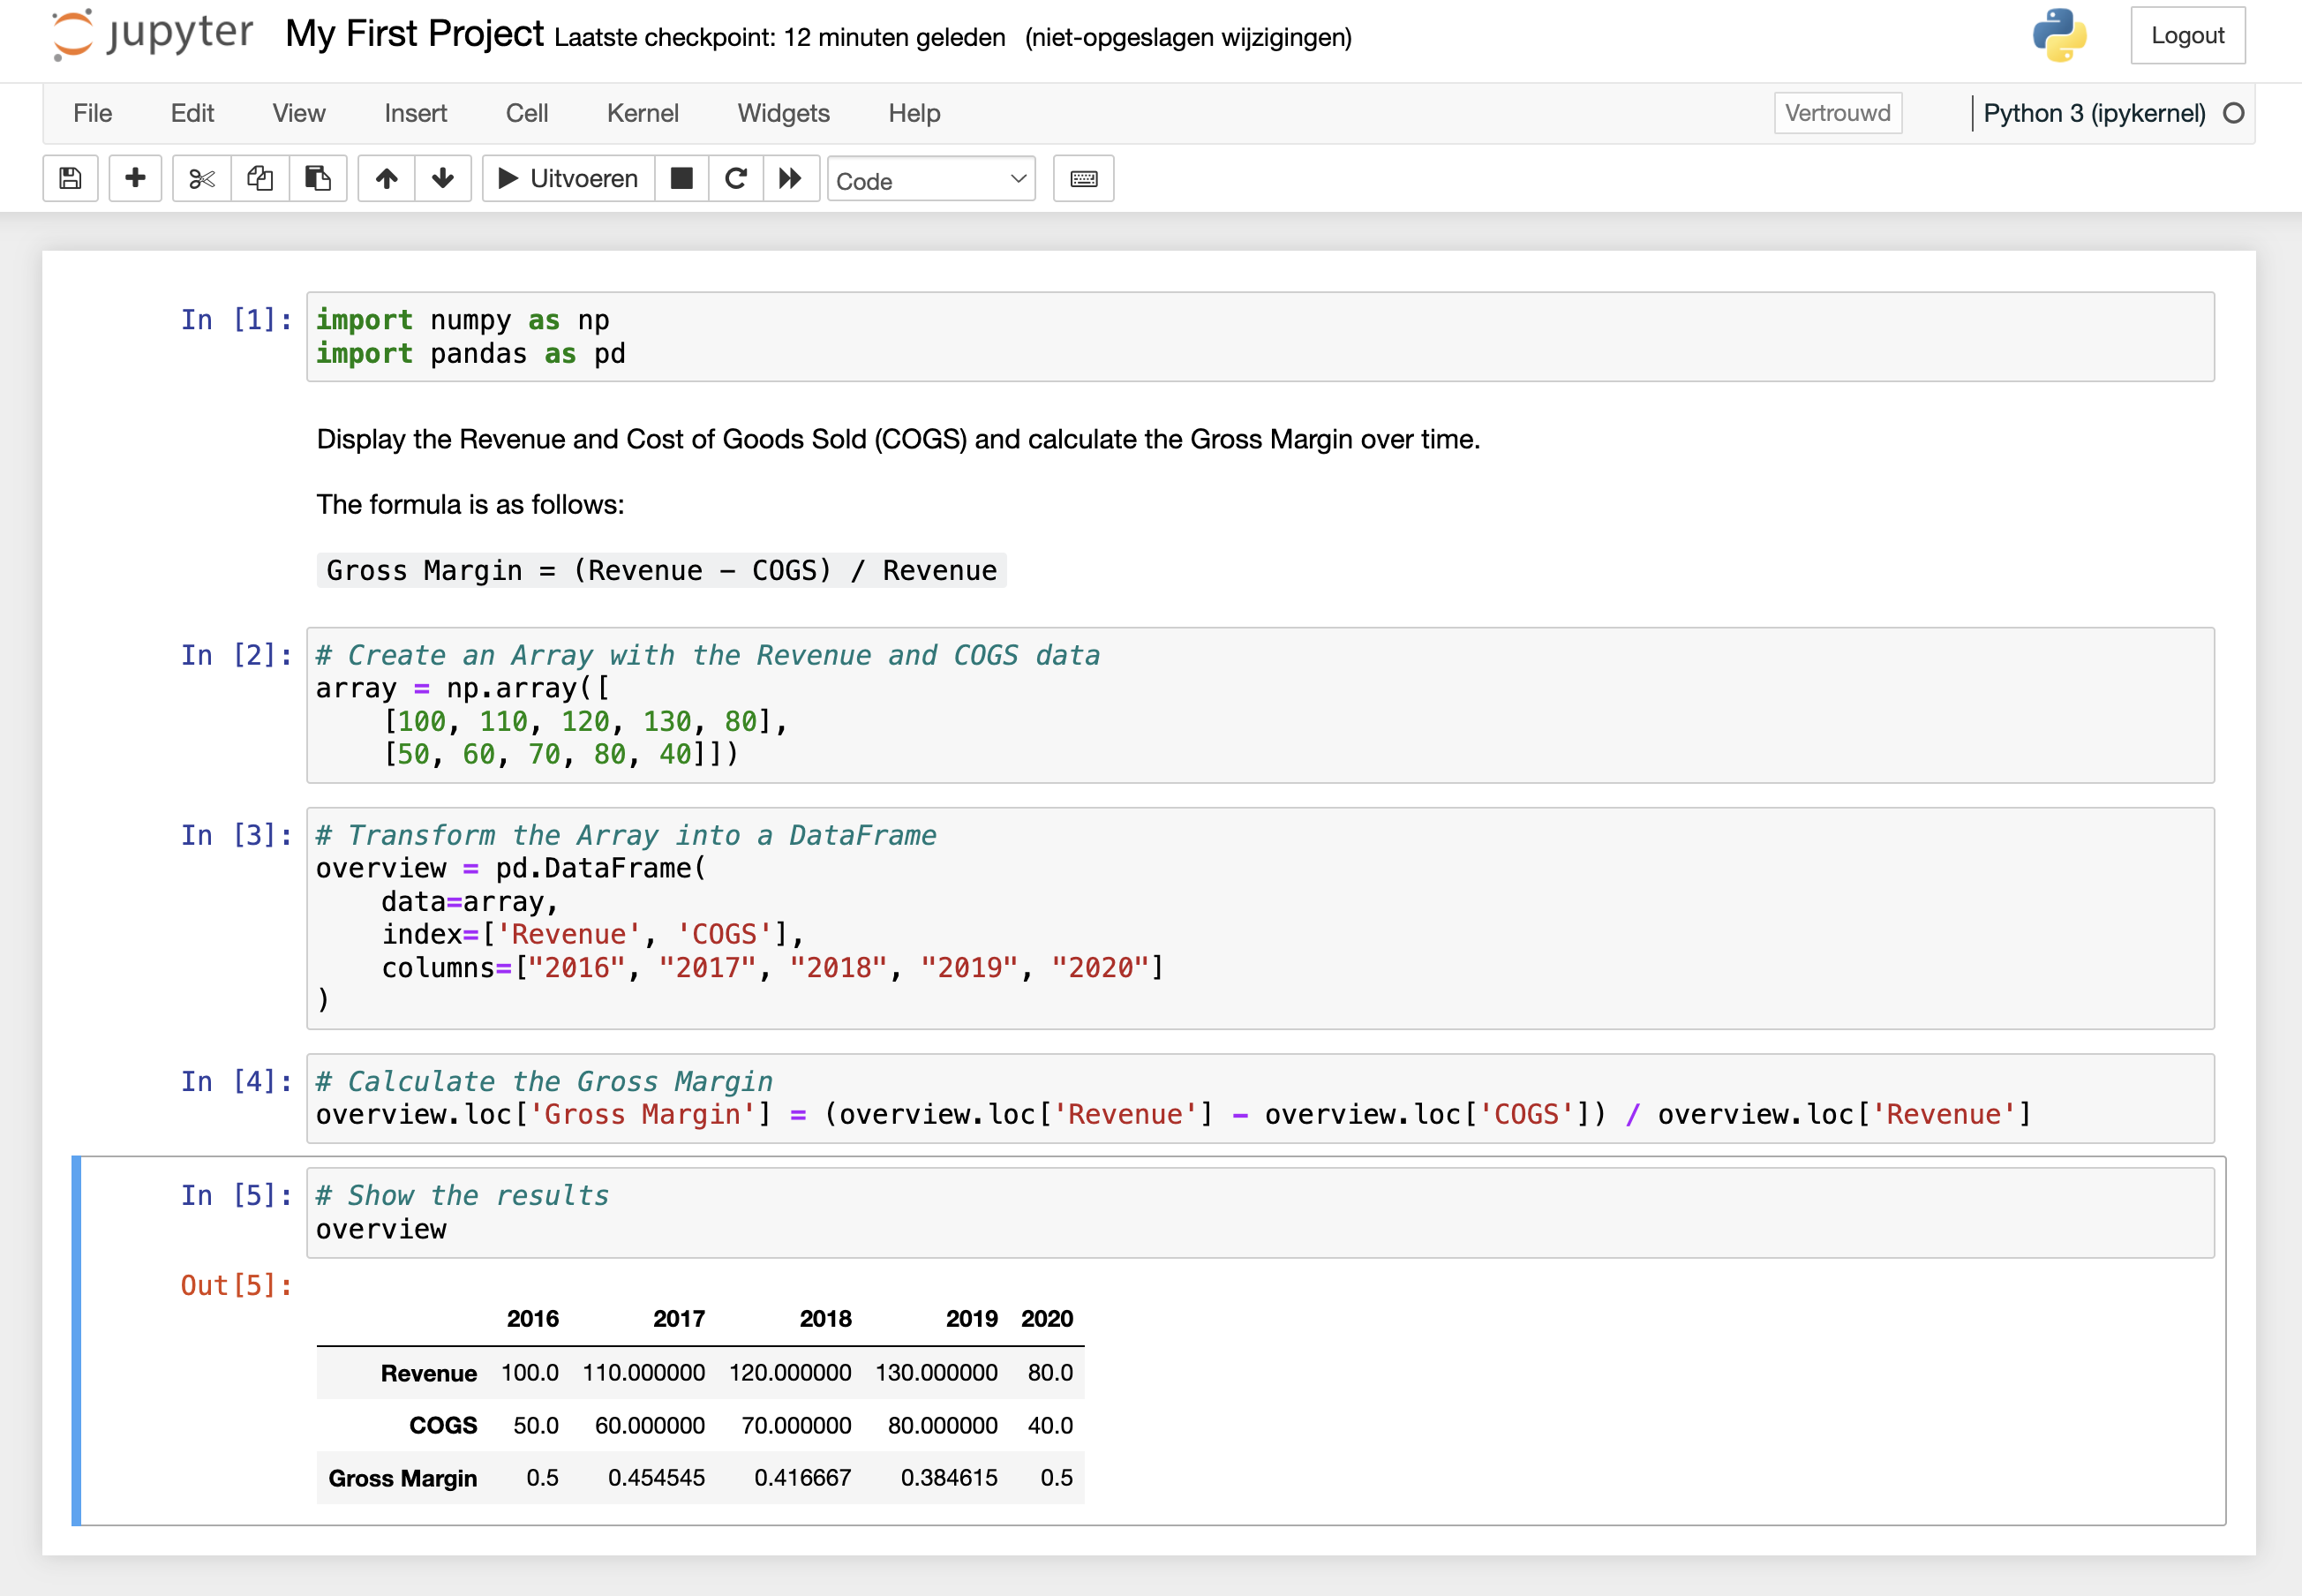Open the command palette keyboard icon
2302x1596 pixels.
click(x=1083, y=179)
